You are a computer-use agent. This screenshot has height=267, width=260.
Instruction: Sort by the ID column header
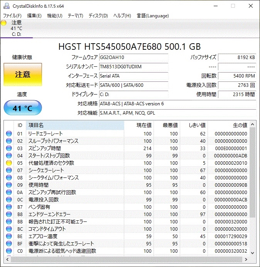20,125
